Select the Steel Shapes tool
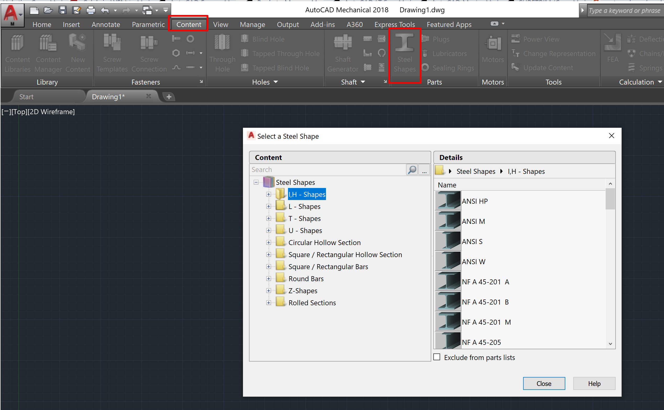664x410 pixels. 405,53
